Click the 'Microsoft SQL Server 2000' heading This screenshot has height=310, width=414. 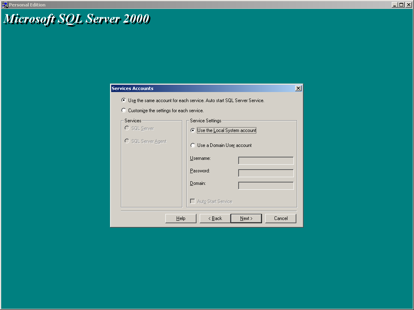pyautogui.click(x=76, y=19)
